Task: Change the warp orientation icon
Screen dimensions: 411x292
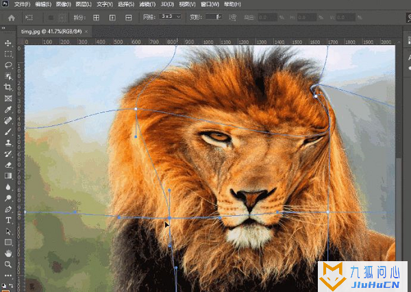Action: pyautogui.click(x=232, y=17)
